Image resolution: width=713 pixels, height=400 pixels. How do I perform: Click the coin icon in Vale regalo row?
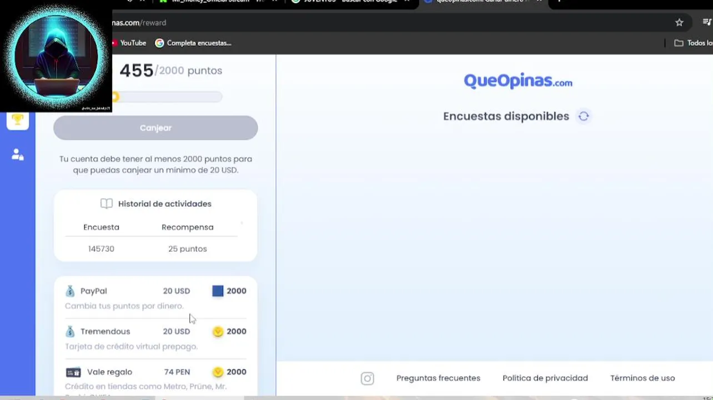tap(218, 372)
